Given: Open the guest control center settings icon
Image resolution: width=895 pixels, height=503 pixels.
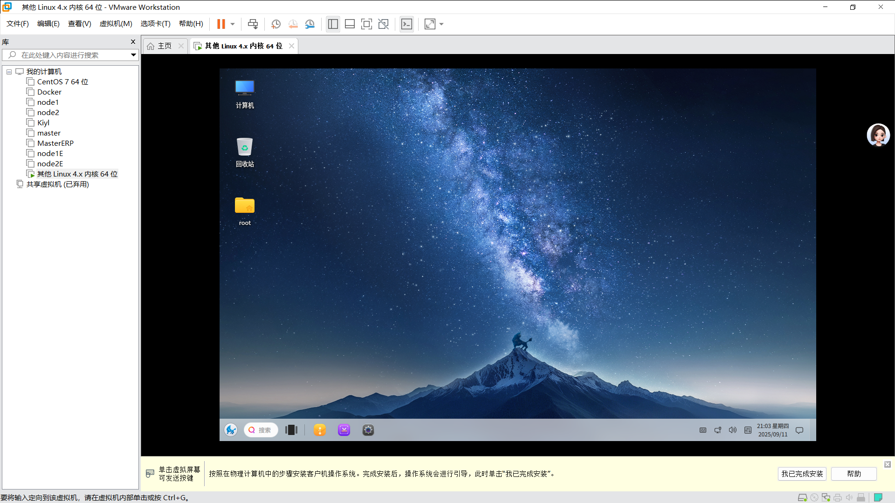Looking at the screenshot, I should [368, 430].
